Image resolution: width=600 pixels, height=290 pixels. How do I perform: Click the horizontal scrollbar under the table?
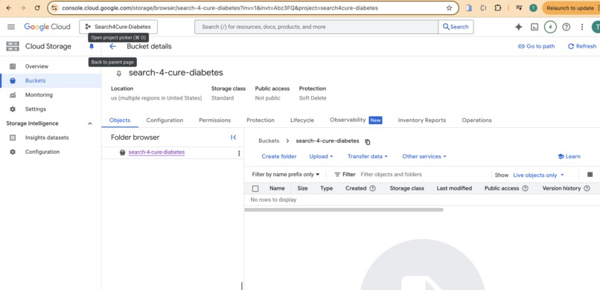(344, 210)
